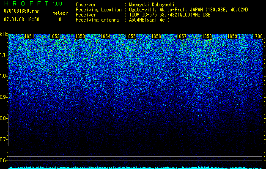Click the A504HB(yagi 4el) antenna text

(x=149, y=20)
